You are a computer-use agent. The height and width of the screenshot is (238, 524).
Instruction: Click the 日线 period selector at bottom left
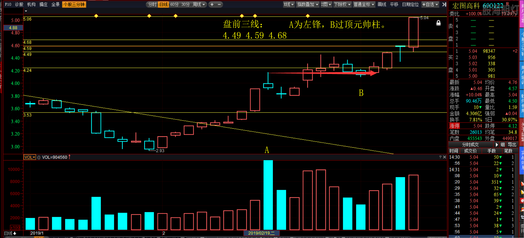pyautogui.click(x=10, y=233)
